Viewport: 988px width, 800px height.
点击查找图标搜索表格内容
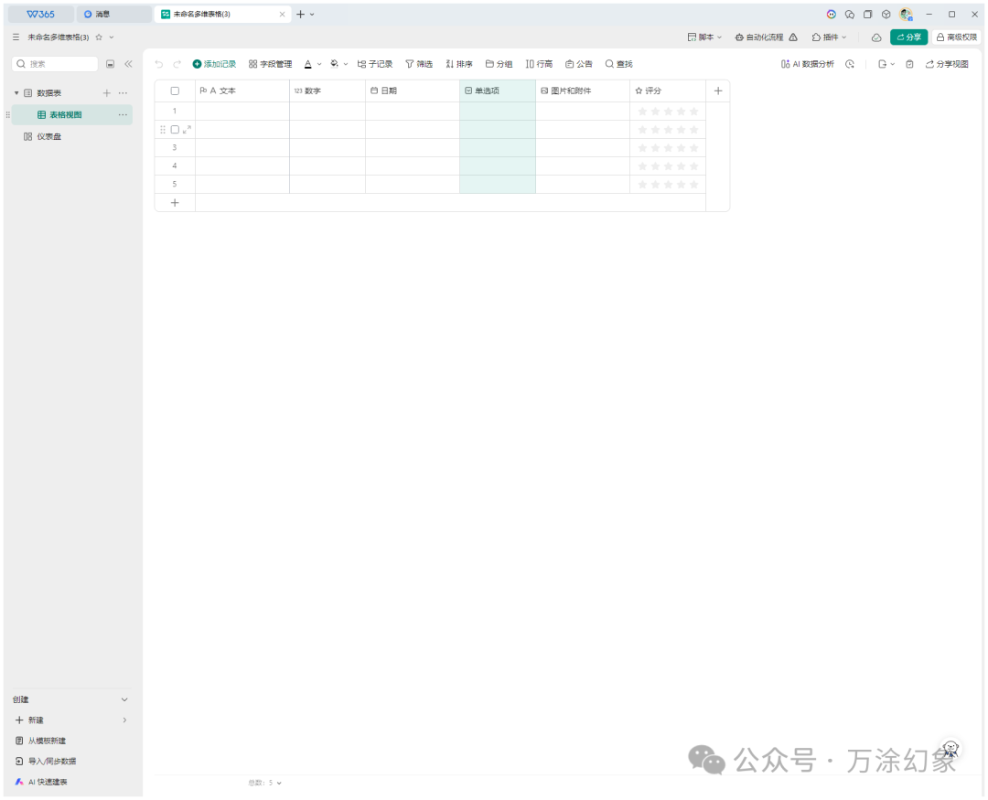pos(618,64)
